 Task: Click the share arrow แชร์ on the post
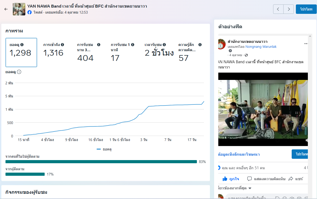(296, 179)
